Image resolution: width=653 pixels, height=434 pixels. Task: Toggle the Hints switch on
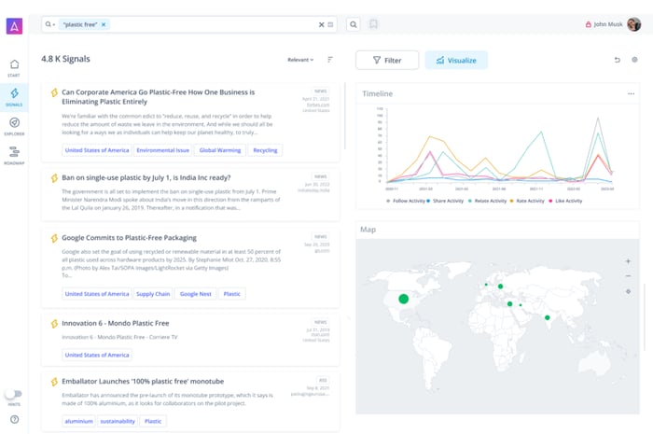pyautogui.click(x=13, y=395)
